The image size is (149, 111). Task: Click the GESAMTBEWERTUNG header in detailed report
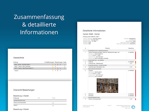[x=109, y=97]
